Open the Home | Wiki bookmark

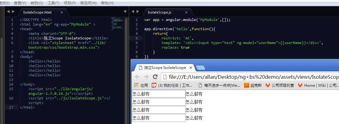click(x=318, y=85)
